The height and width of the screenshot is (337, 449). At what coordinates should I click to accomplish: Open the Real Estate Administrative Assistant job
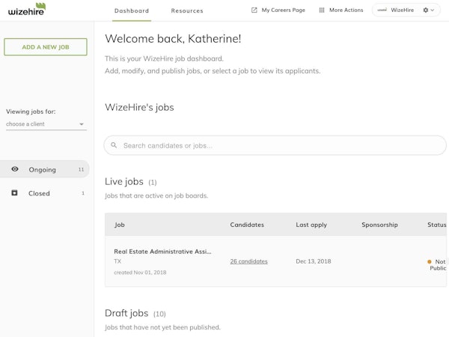pyautogui.click(x=162, y=252)
